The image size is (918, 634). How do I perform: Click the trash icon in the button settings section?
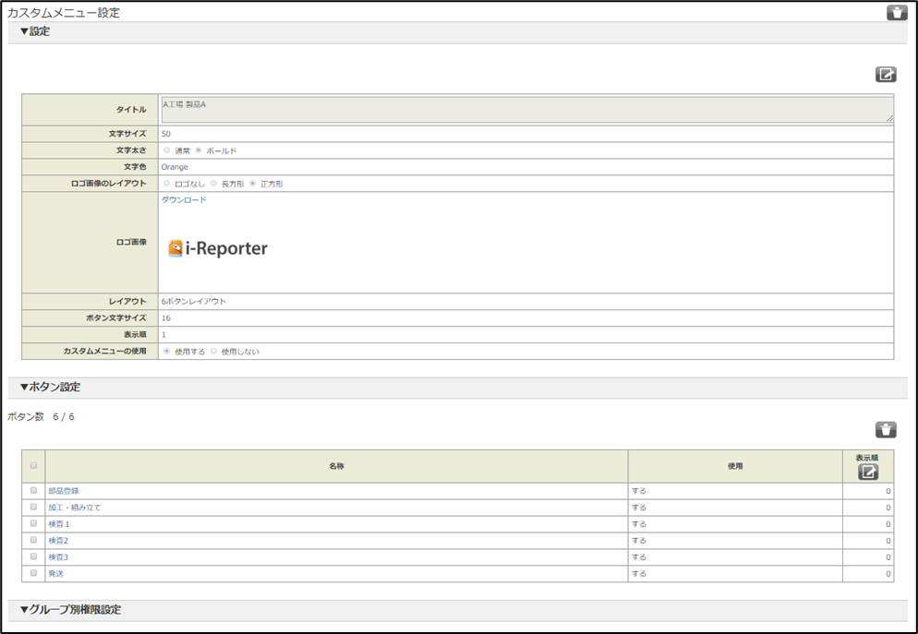[x=885, y=429]
